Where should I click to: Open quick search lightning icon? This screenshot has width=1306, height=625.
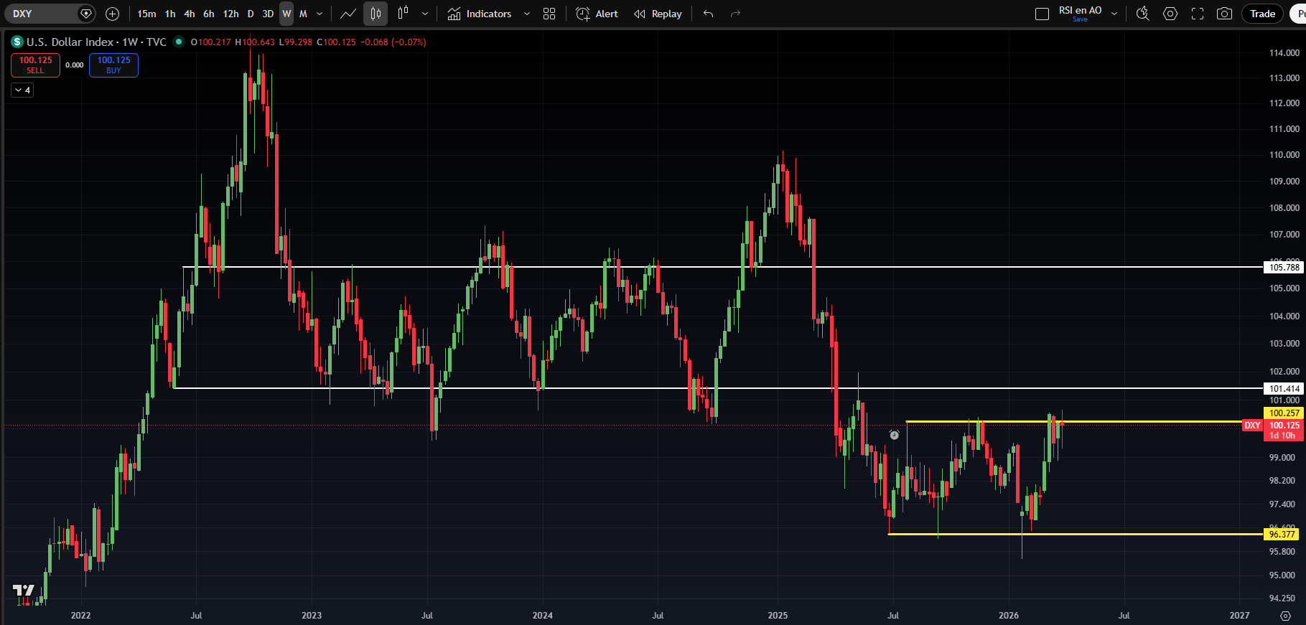tap(1142, 14)
